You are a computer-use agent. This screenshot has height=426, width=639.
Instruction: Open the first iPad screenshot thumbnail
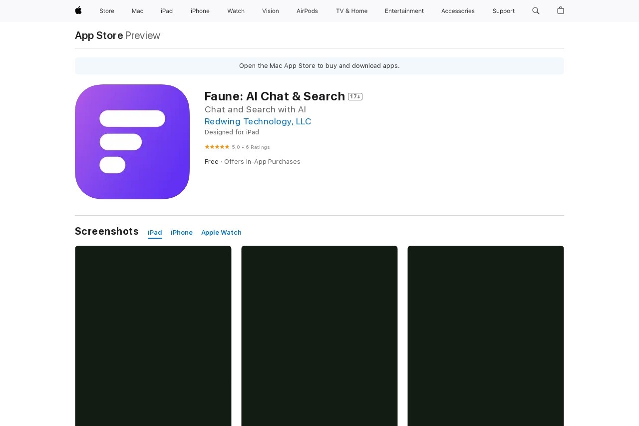click(x=153, y=336)
